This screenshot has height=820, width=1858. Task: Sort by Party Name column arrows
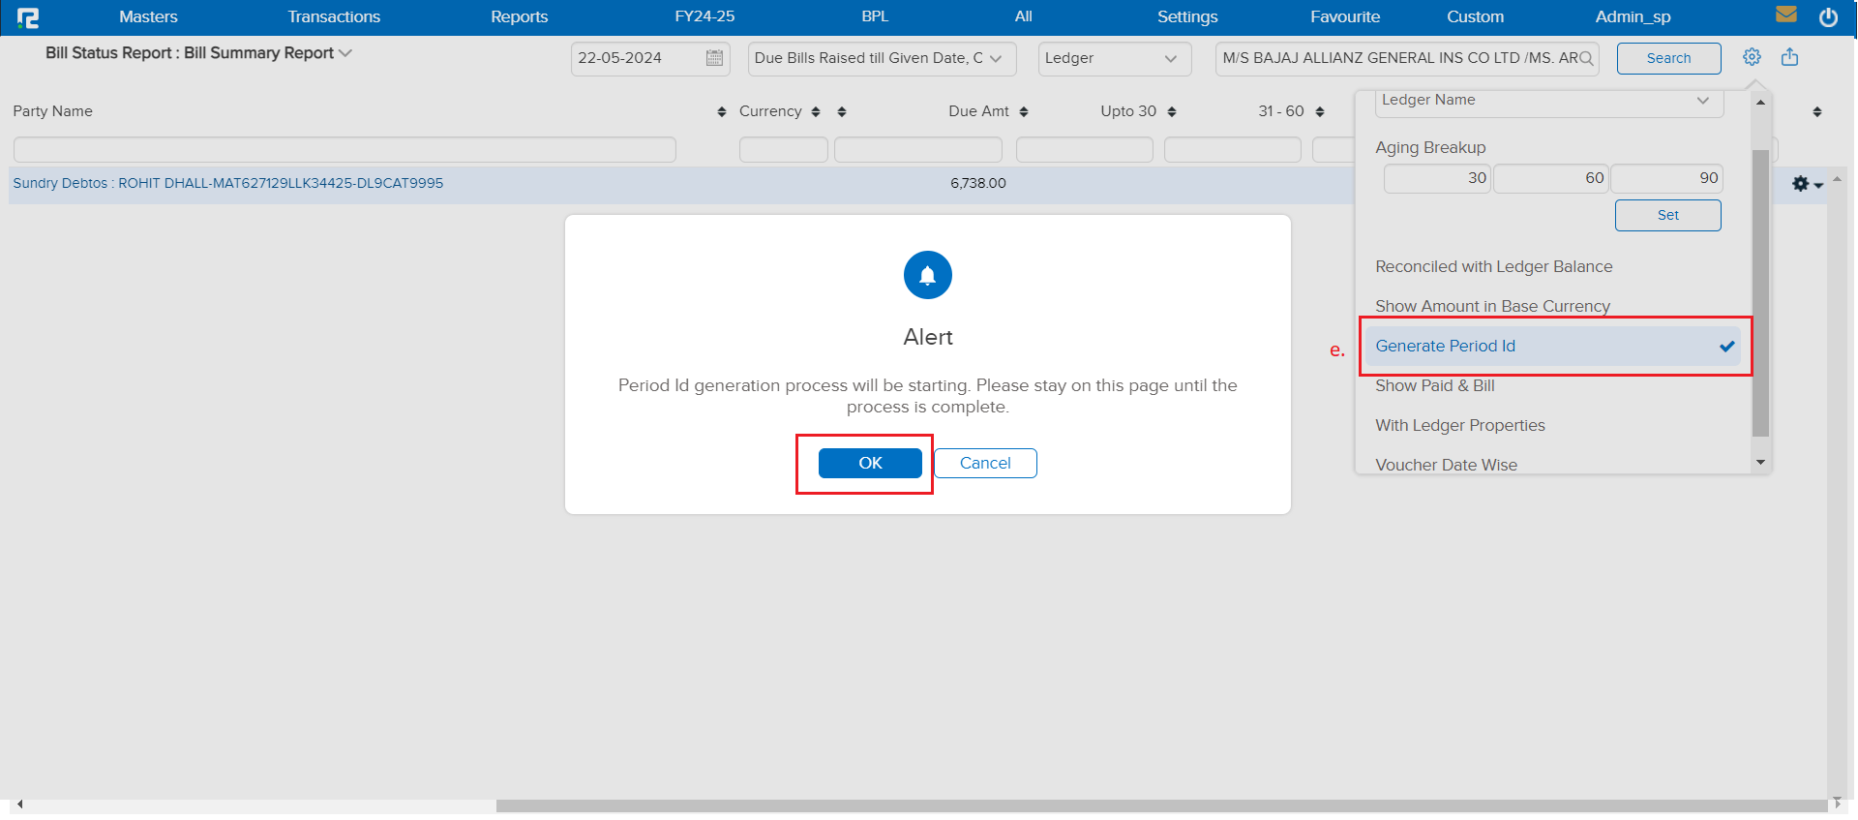click(721, 112)
